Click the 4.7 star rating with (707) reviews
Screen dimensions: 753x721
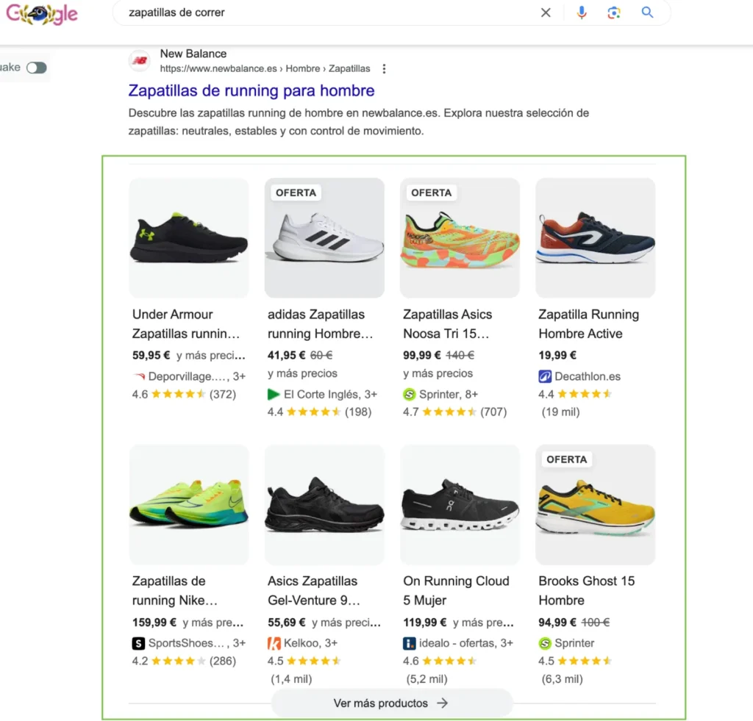[x=455, y=412]
